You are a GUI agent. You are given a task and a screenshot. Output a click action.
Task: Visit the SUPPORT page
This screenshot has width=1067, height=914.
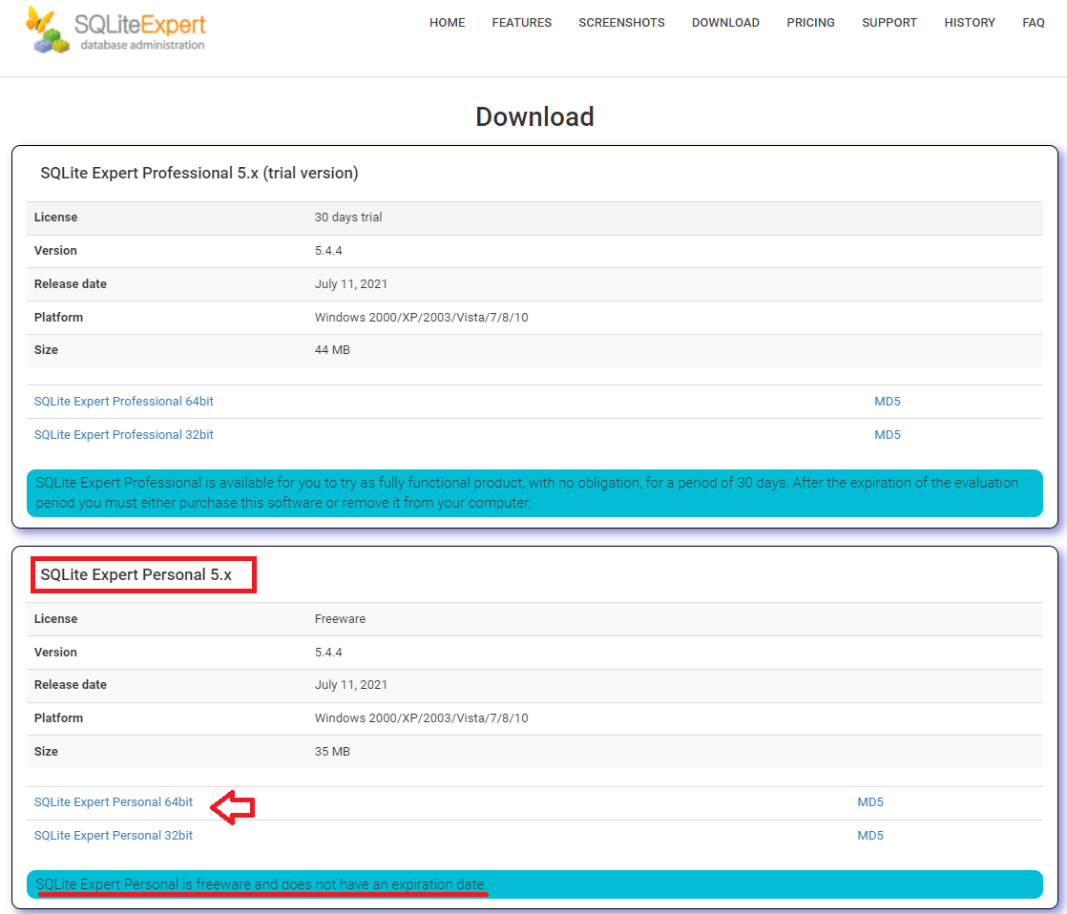click(889, 22)
